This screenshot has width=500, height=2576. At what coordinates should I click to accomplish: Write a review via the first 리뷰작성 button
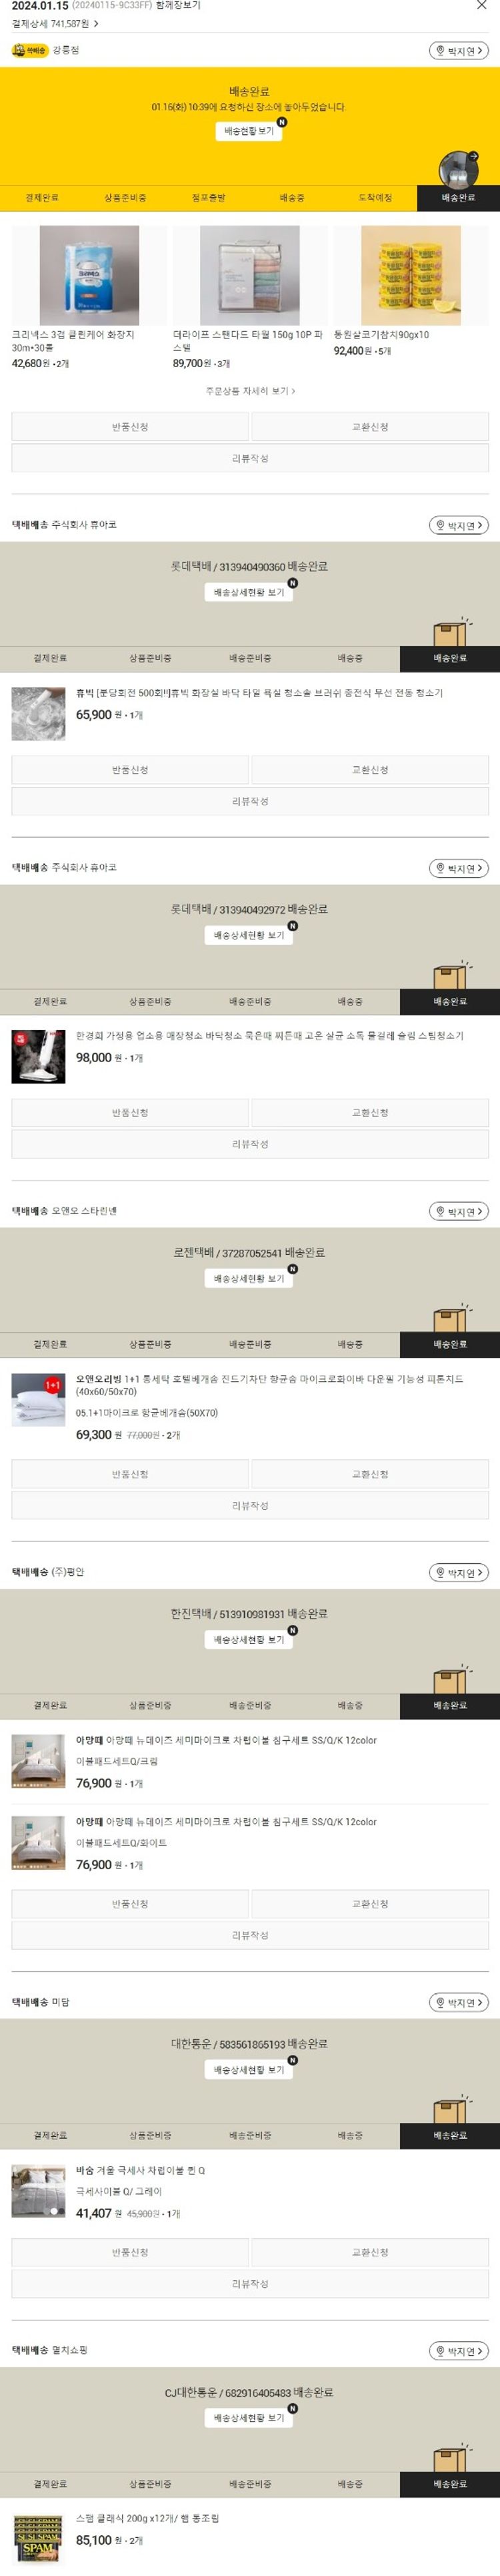(251, 458)
